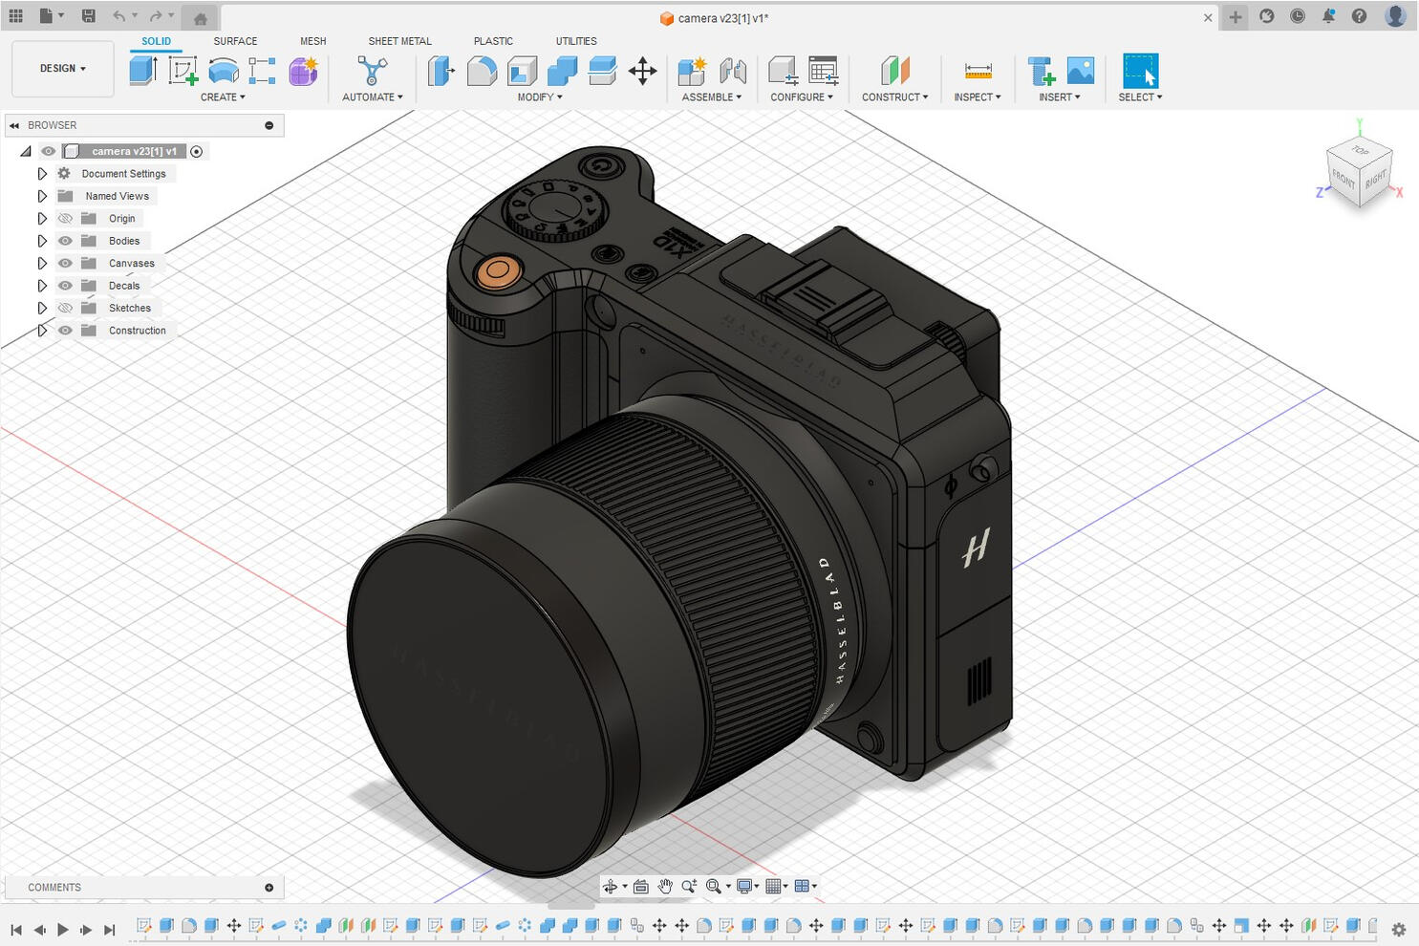Show the hidden Sketches folder
Image resolution: width=1419 pixels, height=946 pixels.
click(x=65, y=308)
